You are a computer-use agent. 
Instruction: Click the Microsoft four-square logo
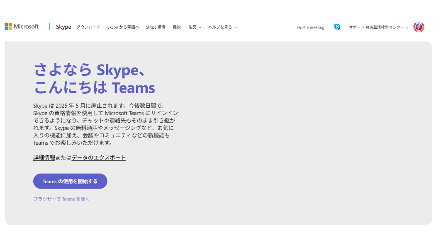[x=8, y=27]
